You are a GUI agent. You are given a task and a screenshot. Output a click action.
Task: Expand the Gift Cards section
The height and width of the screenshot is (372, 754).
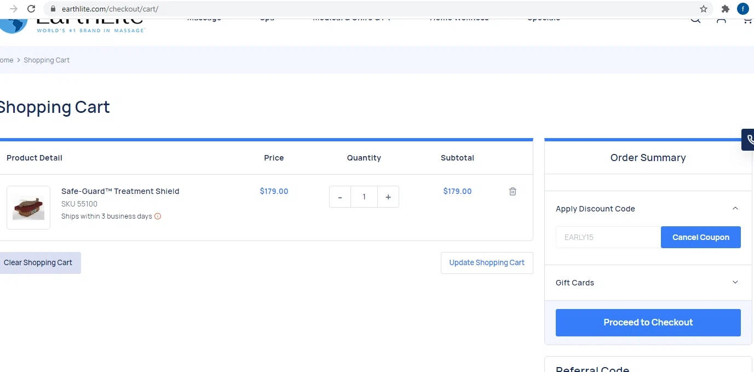735,282
